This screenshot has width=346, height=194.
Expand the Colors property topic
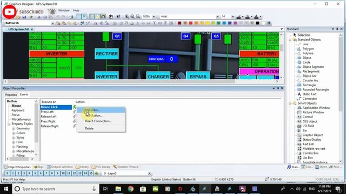click(x=14, y=133)
